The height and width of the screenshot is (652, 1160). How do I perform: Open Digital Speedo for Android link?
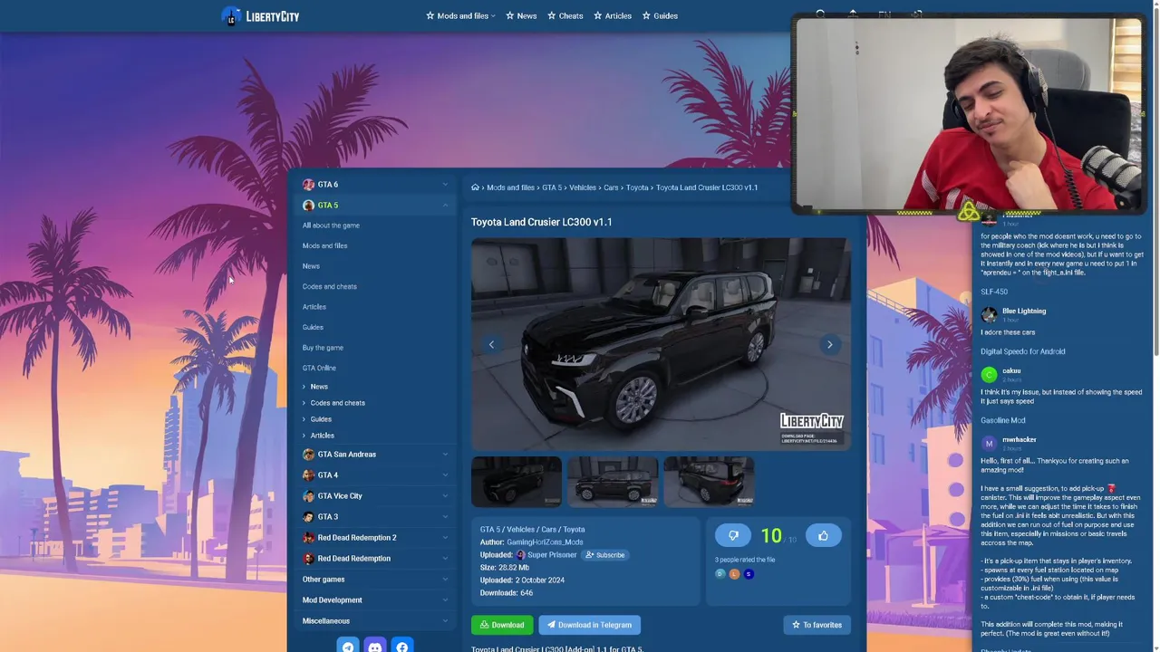(1022, 351)
